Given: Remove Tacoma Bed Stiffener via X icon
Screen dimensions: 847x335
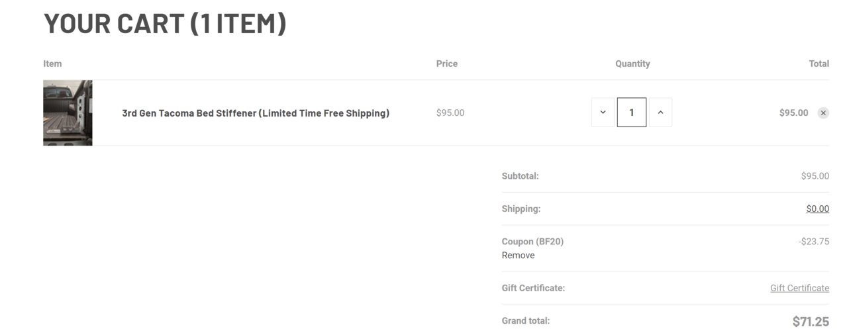Looking at the screenshot, I should [823, 113].
